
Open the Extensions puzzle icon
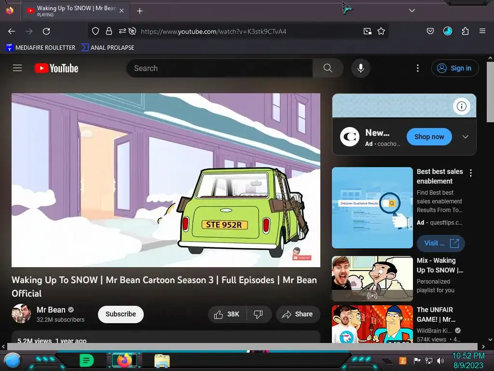point(465,31)
